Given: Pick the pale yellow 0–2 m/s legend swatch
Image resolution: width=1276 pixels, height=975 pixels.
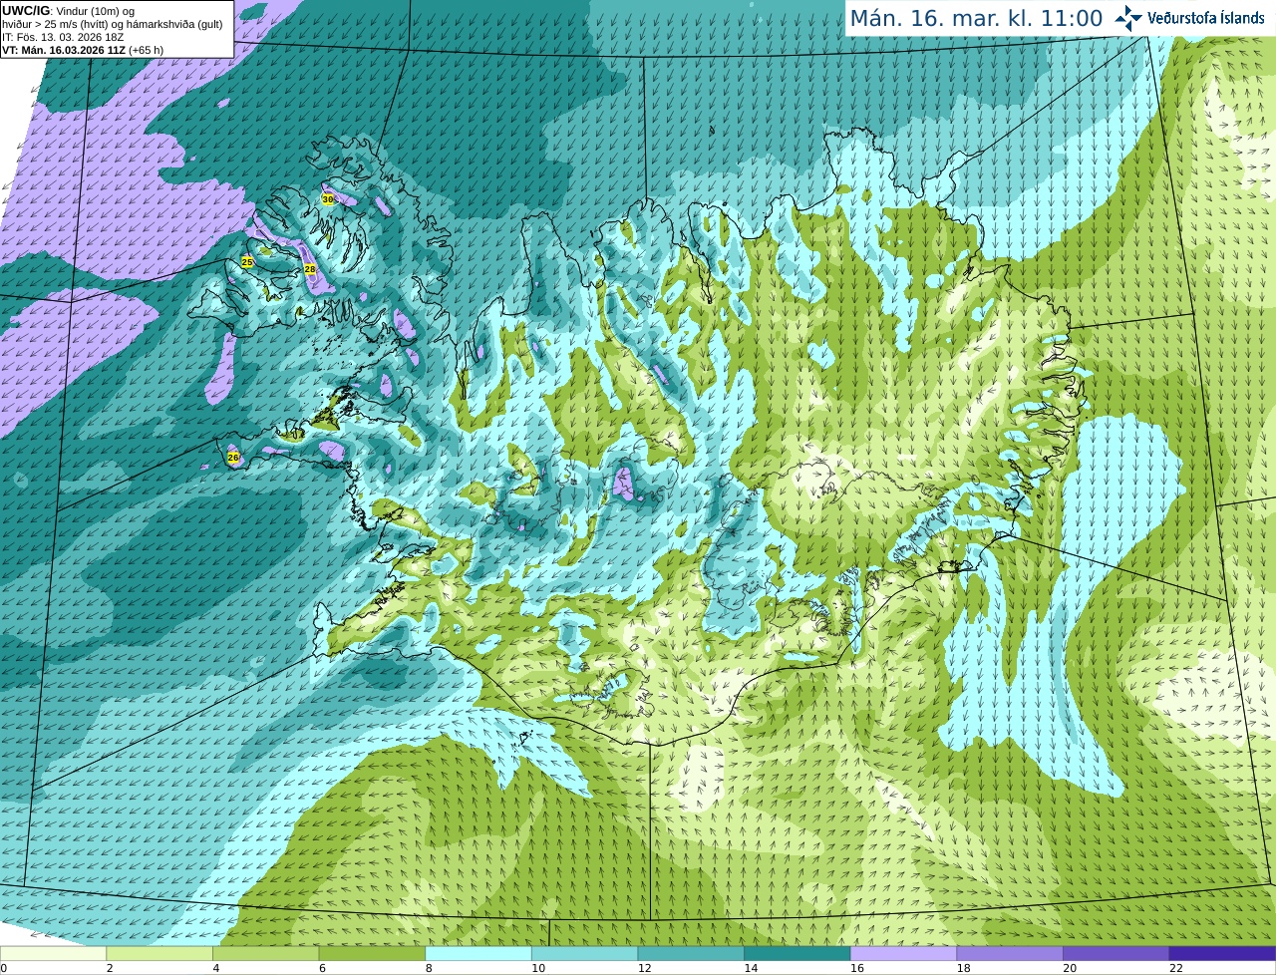Looking at the screenshot, I should point(53,953).
